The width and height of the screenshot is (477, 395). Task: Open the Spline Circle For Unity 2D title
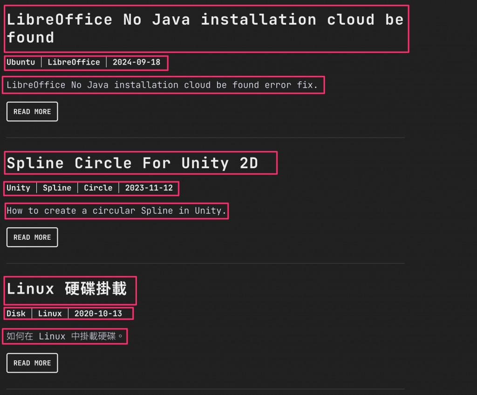[x=133, y=163]
